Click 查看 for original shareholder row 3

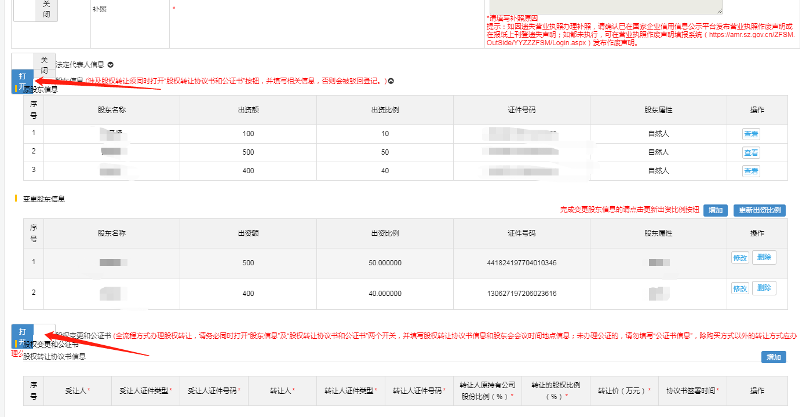point(751,171)
